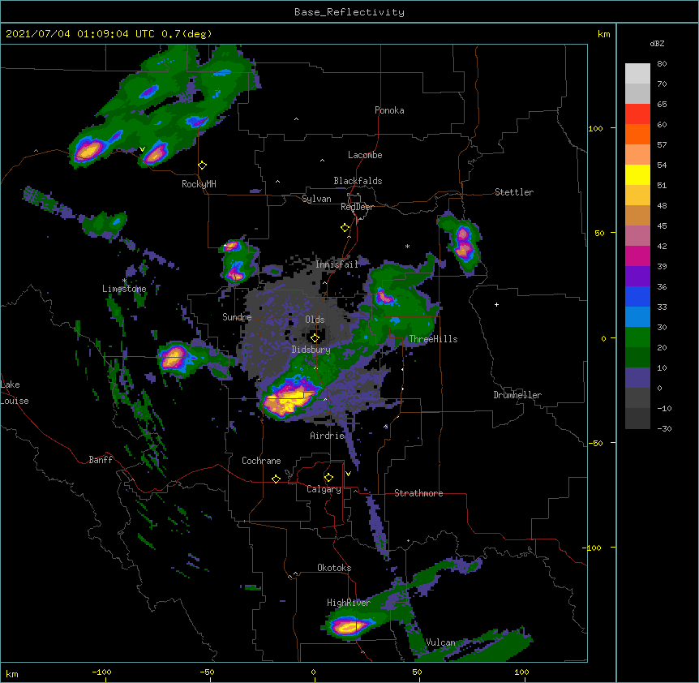Image resolution: width=699 pixels, height=683 pixels.
Task: Click the Lake Louise label
Action: click(15, 393)
